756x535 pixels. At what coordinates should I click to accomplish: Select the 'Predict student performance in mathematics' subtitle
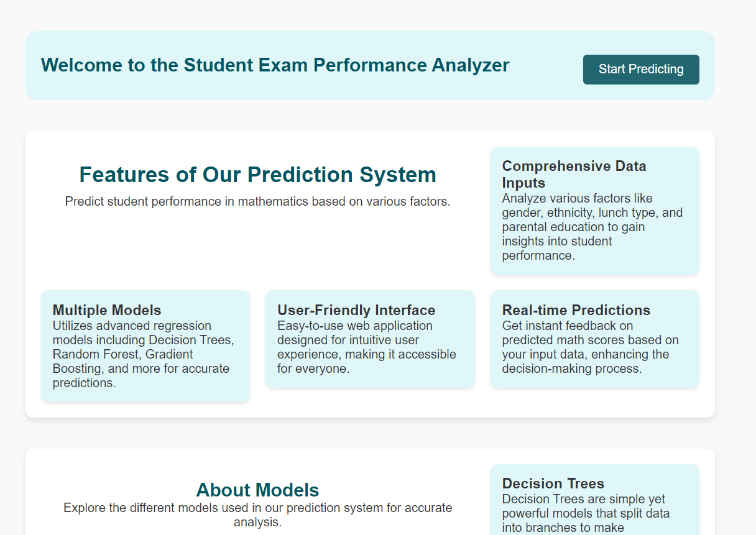[257, 201]
